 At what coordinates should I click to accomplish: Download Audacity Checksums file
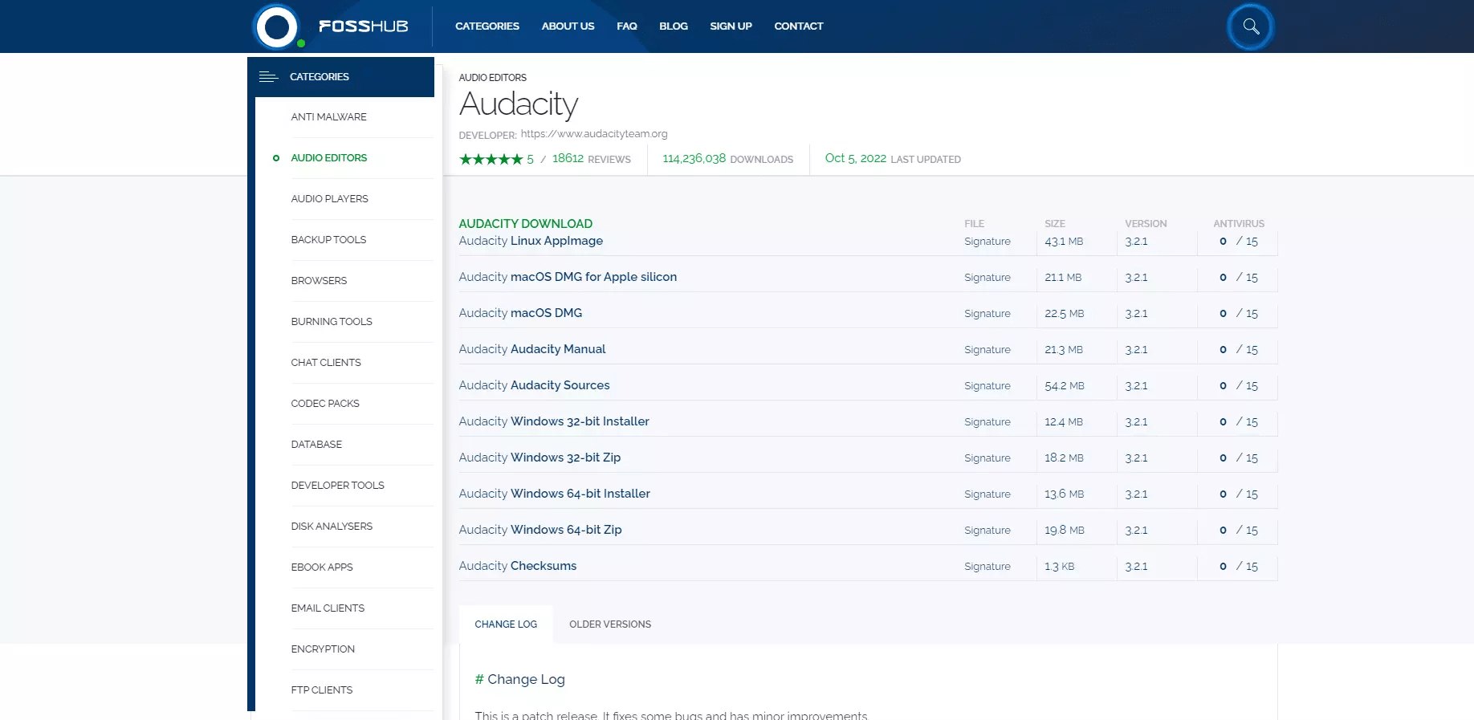click(518, 566)
